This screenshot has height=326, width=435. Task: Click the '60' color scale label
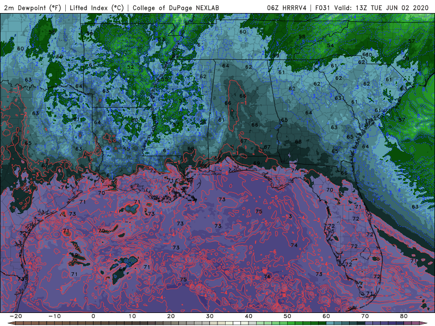click(x=326, y=316)
